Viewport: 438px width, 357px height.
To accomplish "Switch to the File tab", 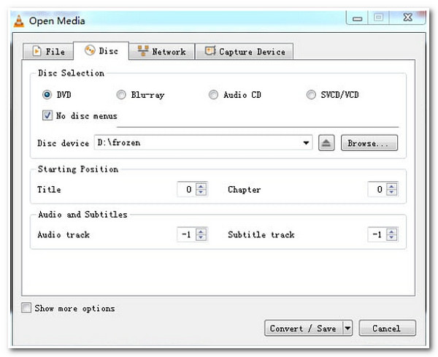I will point(48,51).
